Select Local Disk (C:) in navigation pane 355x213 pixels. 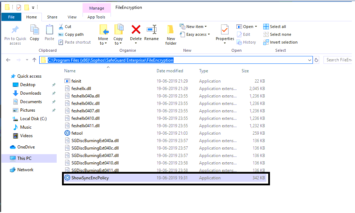(x=33, y=119)
